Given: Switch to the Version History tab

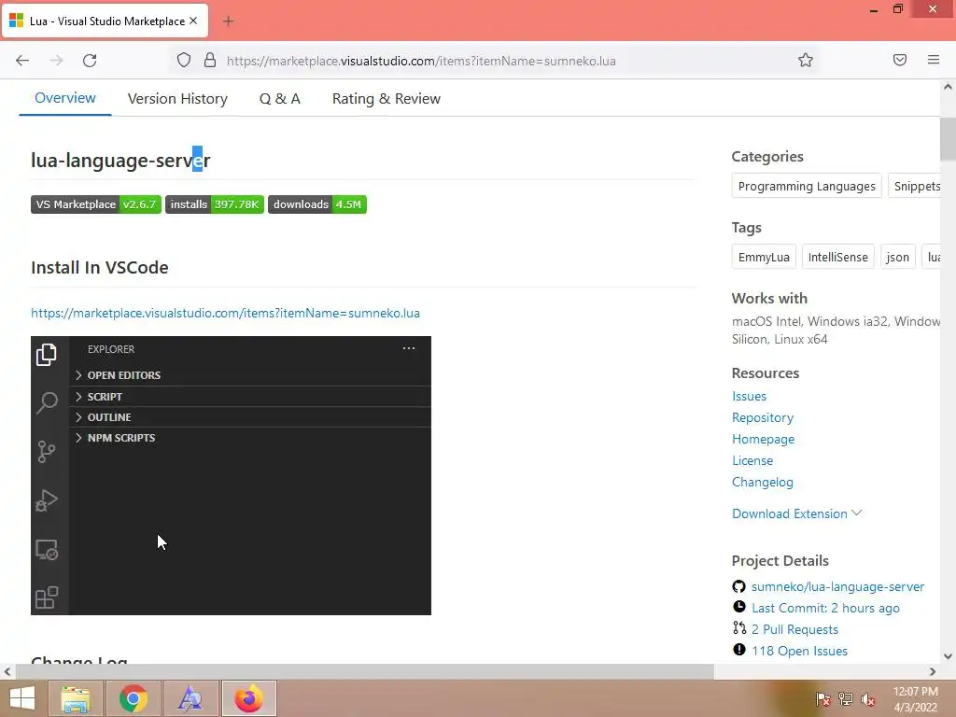Looking at the screenshot, I should point(177,99).
